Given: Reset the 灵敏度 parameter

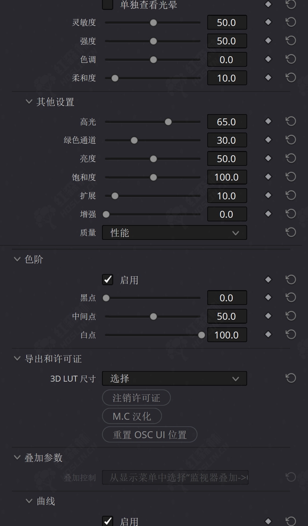Looking at the screenshot, I should click(291, 22).
